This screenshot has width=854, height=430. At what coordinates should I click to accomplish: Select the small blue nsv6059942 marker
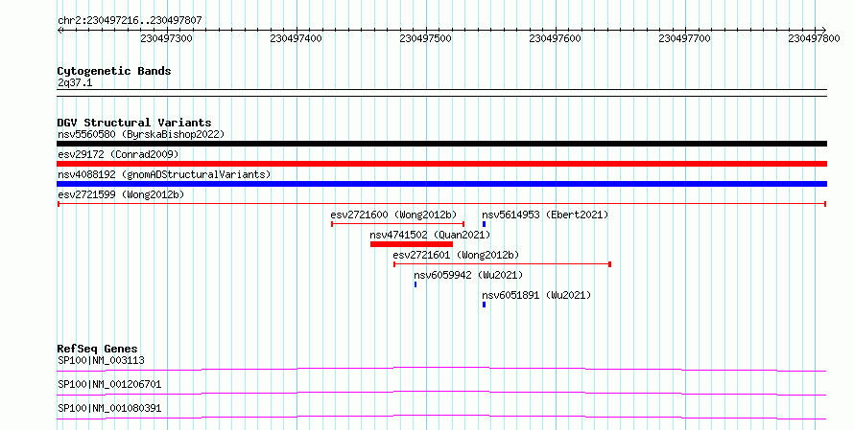click(415, 284)
